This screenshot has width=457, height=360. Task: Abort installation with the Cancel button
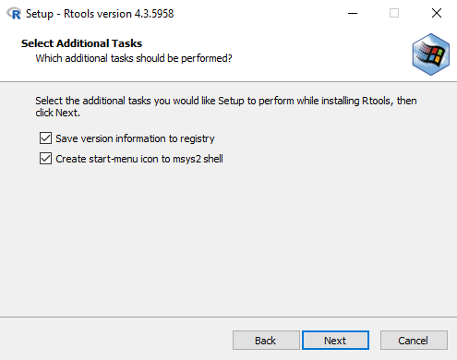pyautogui.click(x=414, y=341)
